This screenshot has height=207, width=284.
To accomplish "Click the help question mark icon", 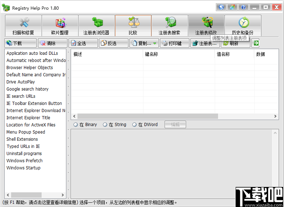I will [243, 7].
